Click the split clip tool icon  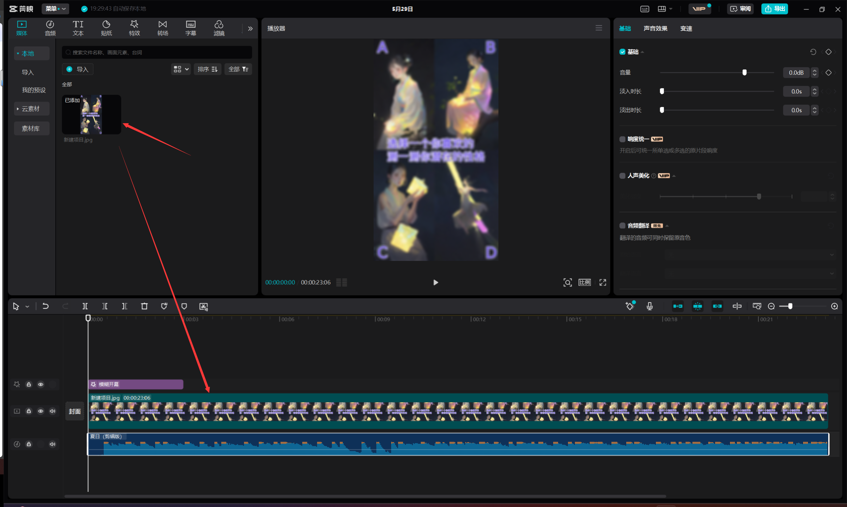click(85, 306)
